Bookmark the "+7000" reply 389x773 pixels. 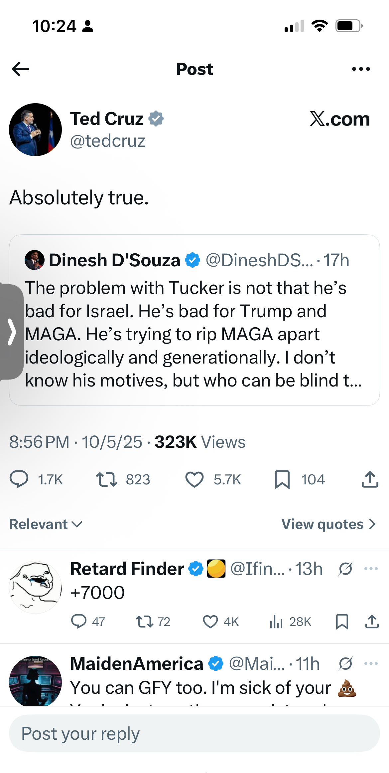(x=342, y=622)
